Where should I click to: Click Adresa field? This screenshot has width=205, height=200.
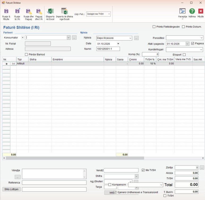pyautogui.click(x=48, y=49)
